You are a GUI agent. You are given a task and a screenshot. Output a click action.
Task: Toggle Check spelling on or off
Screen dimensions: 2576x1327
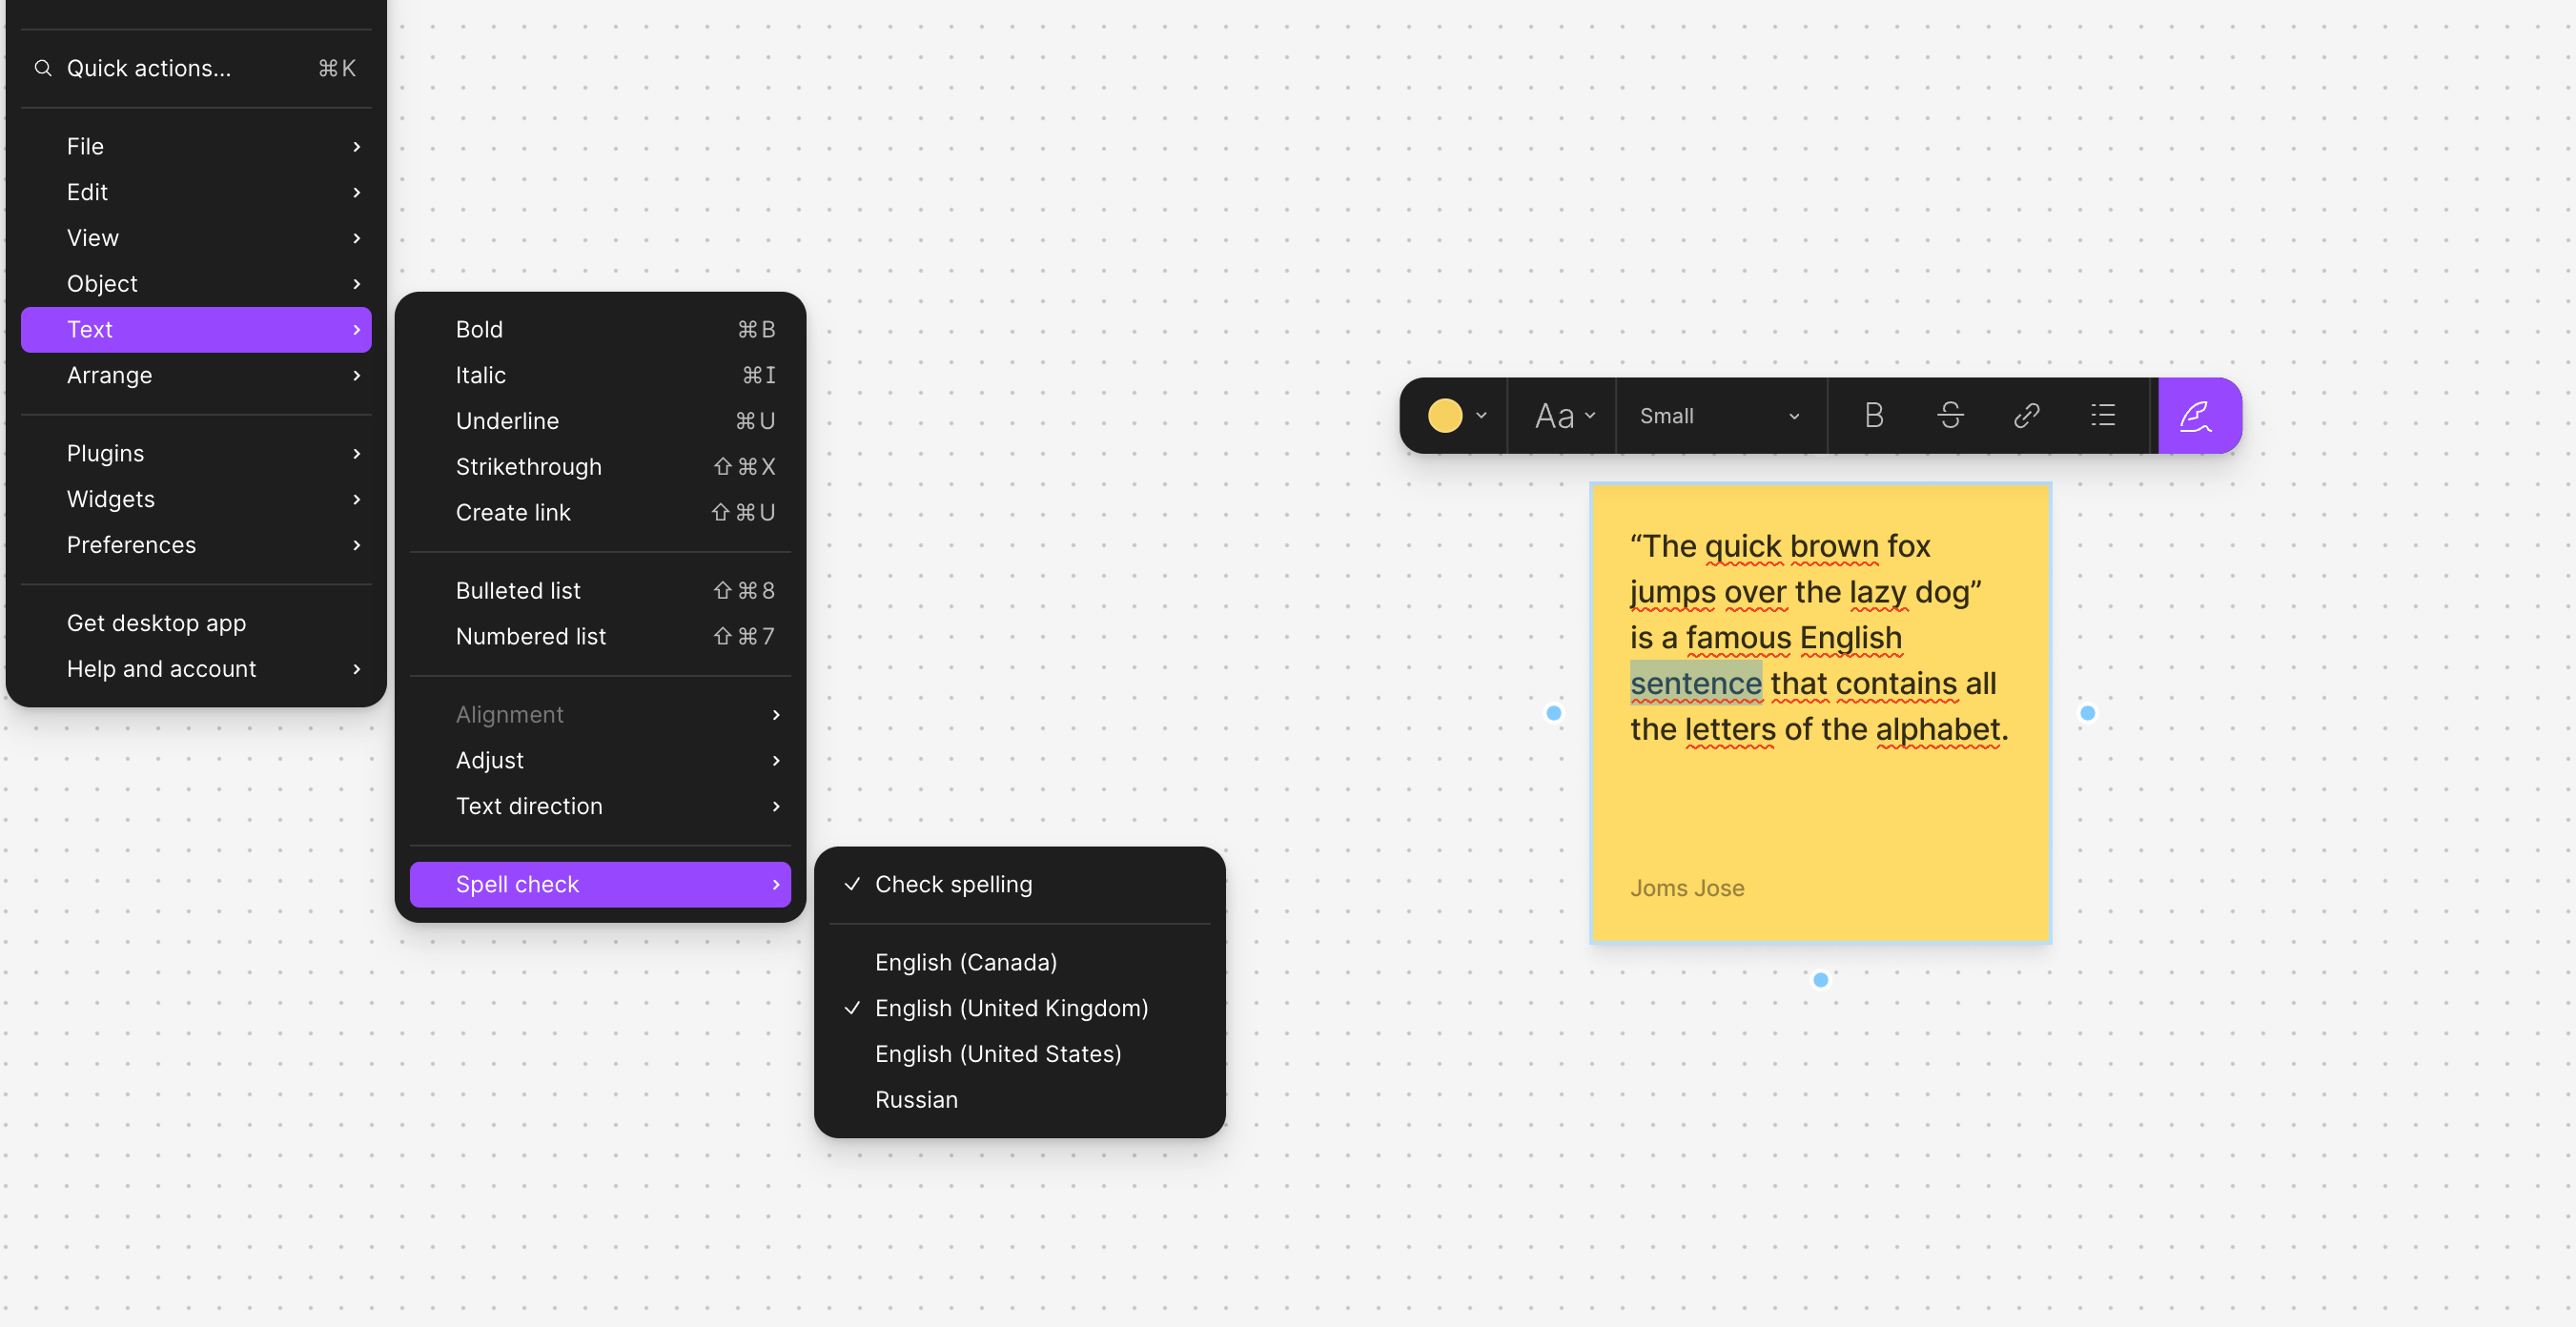952,884
